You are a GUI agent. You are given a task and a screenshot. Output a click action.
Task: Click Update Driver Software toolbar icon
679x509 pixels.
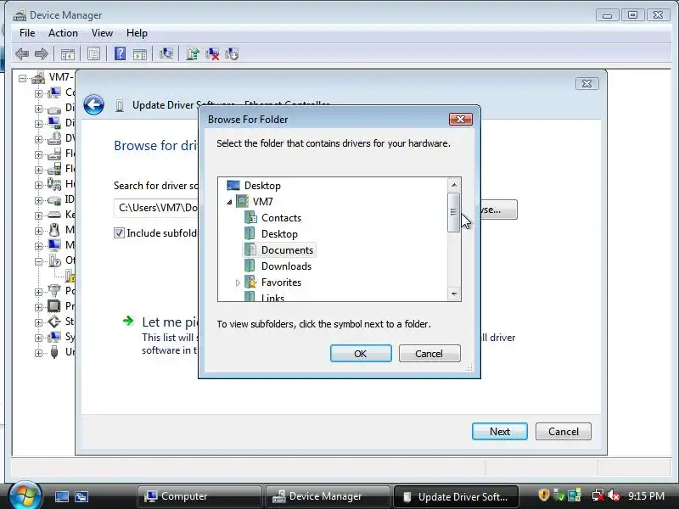(193, 53)
